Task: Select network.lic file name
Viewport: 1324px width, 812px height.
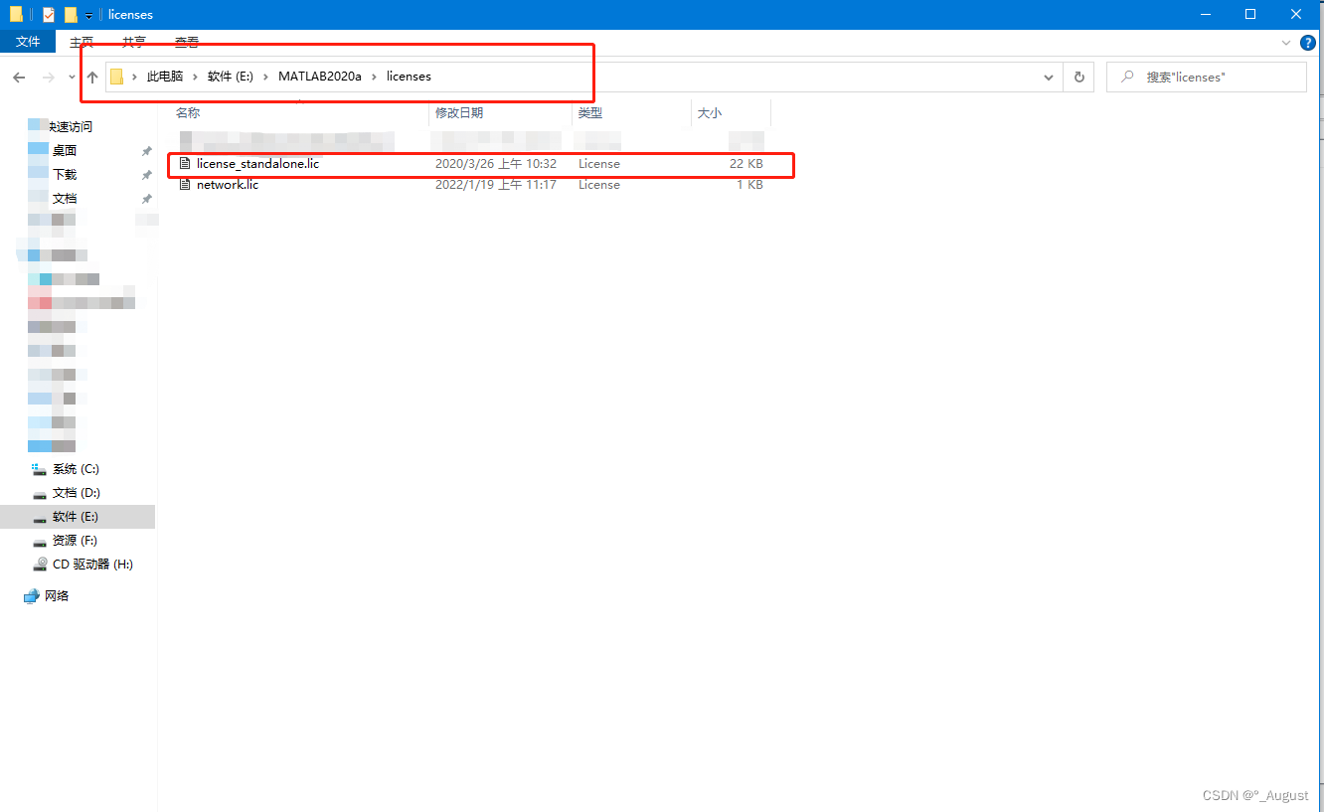Action: click(228, 185)
